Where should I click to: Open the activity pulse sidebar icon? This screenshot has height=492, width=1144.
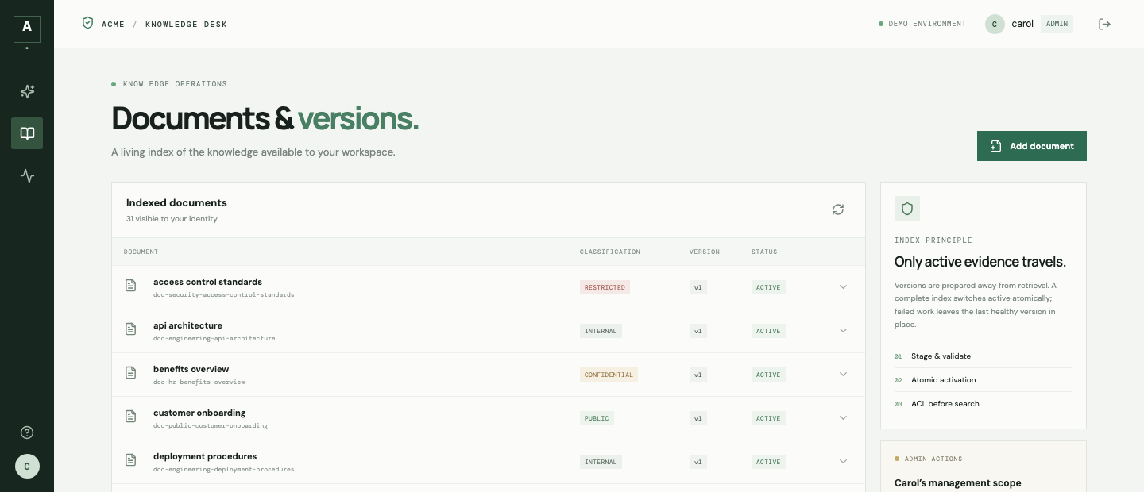click(x=27, y=175)
